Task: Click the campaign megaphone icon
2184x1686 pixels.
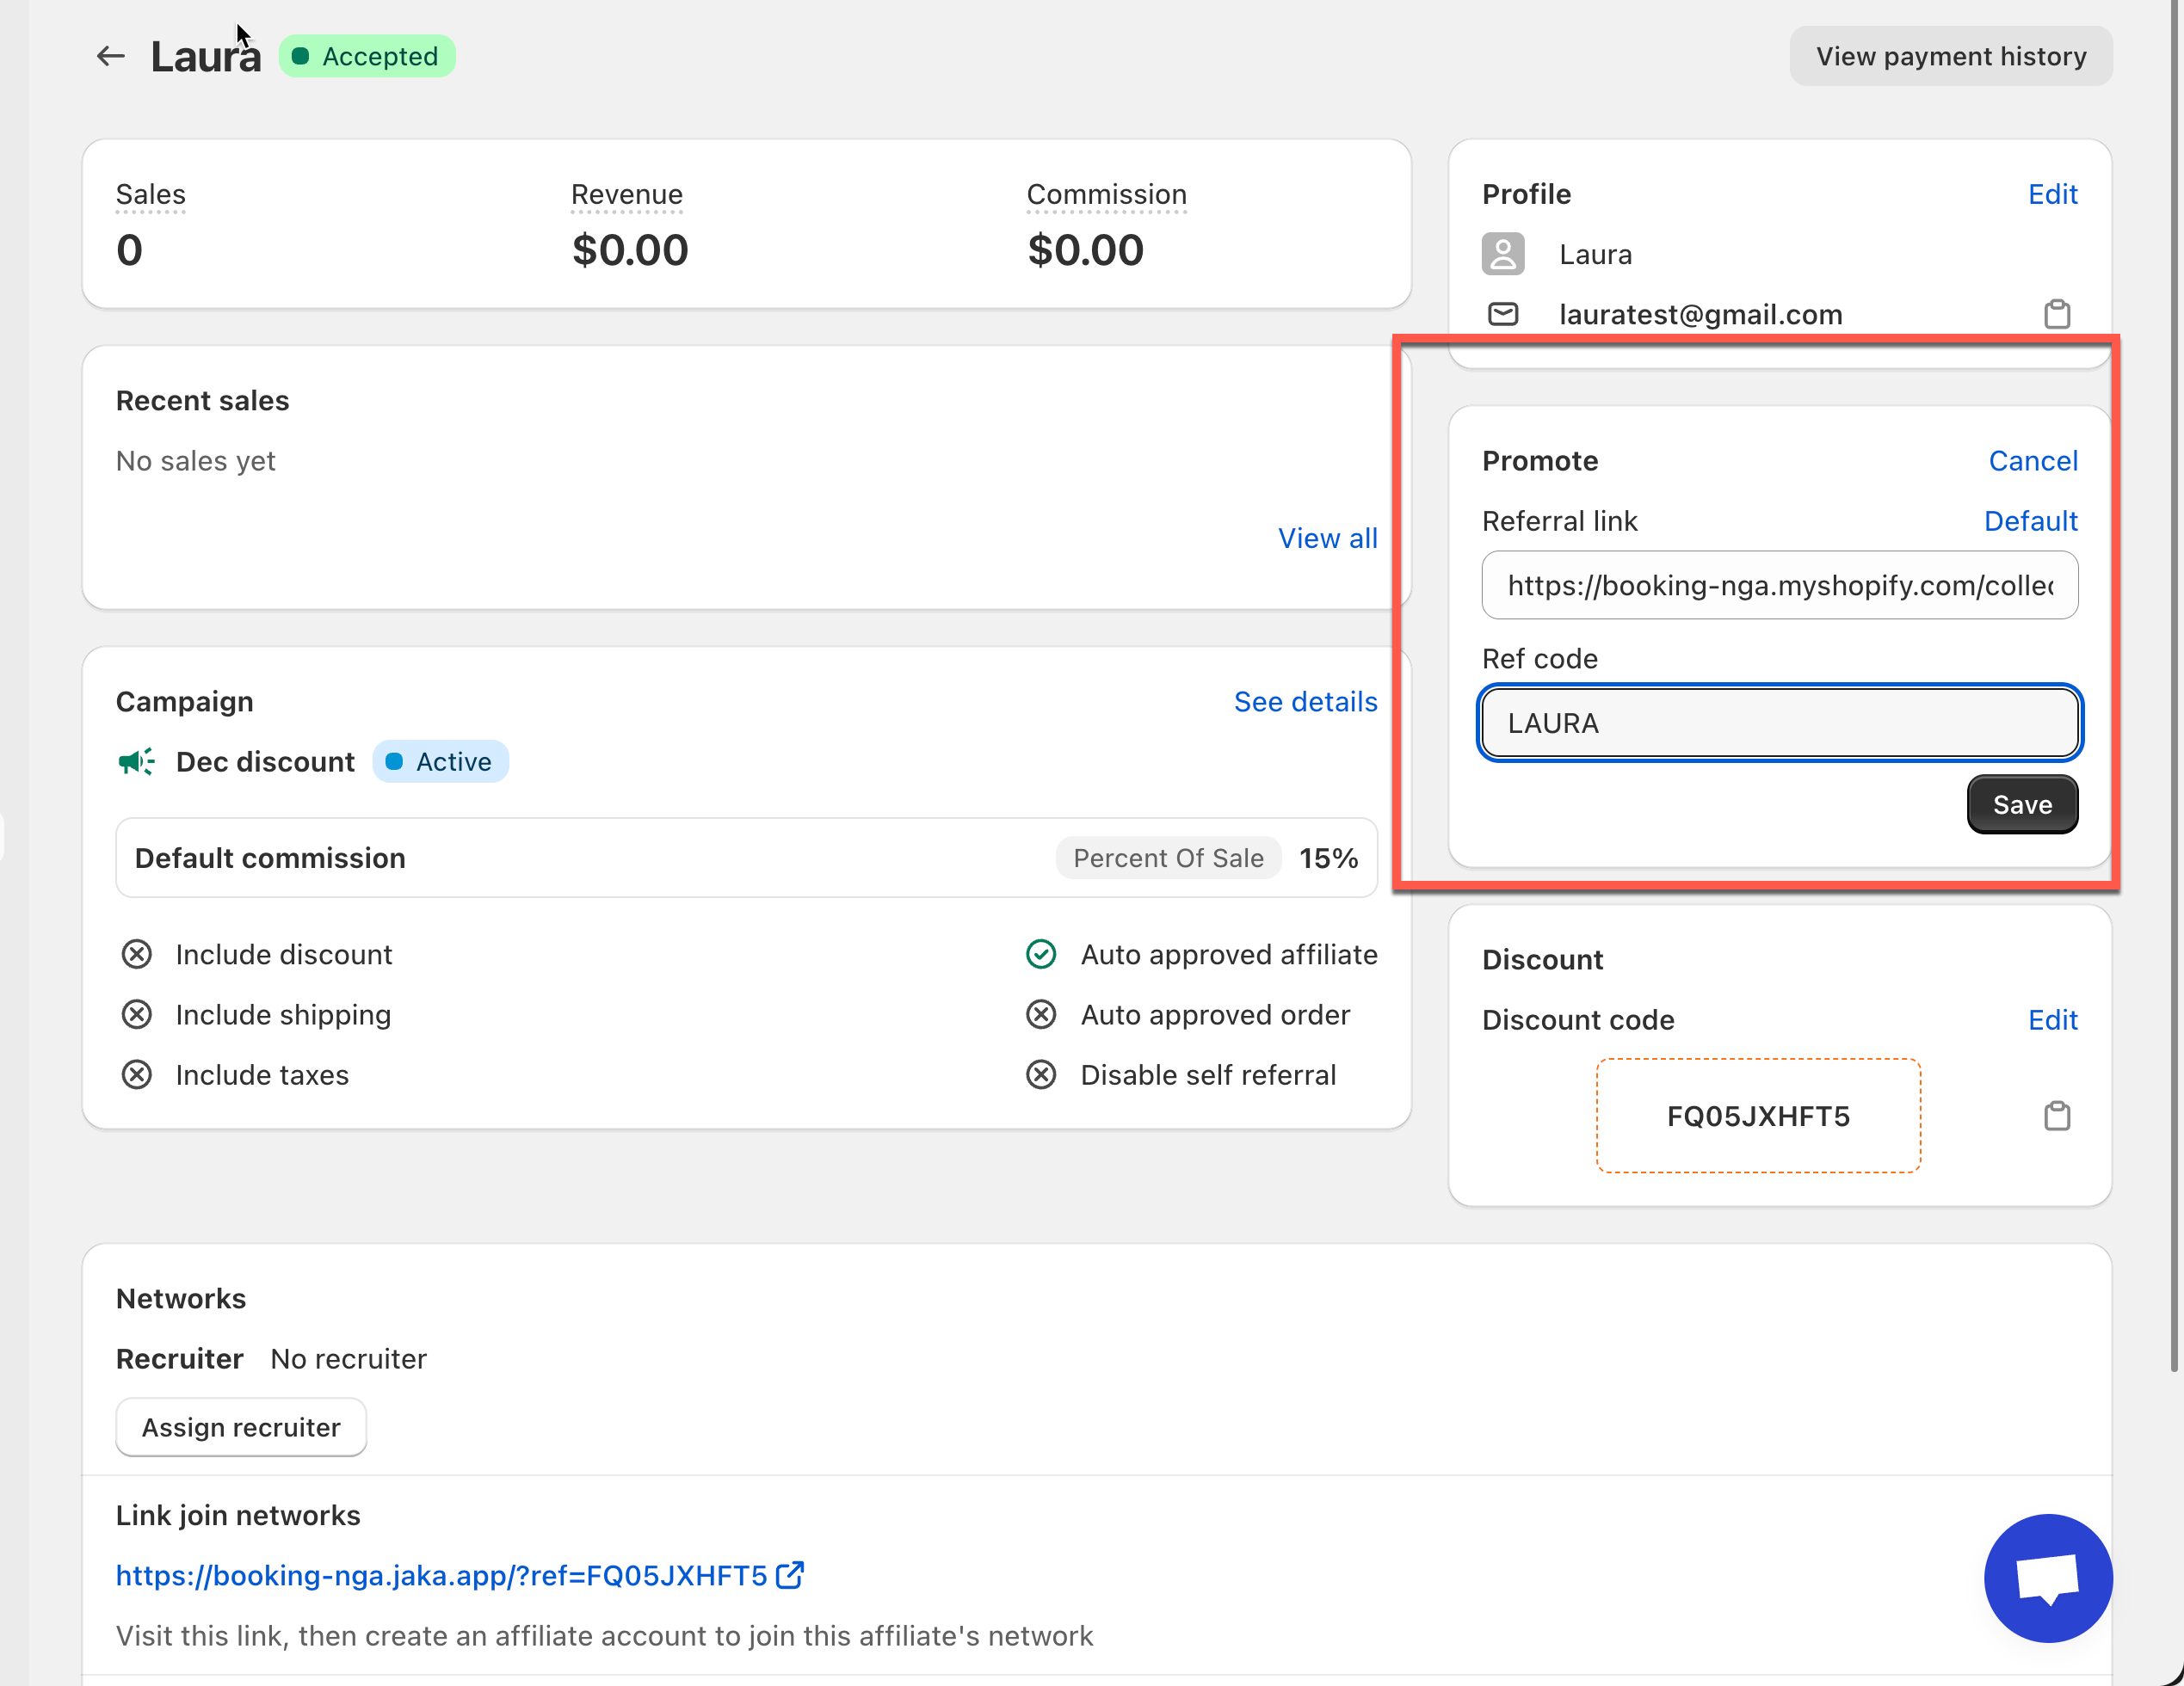Action: (136, 761)
